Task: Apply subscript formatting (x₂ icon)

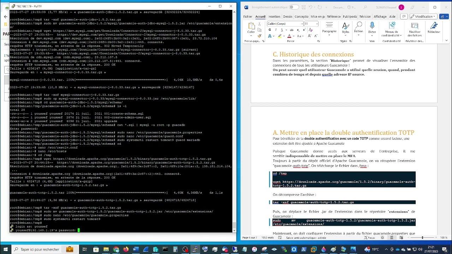Action: pos(298,30)
